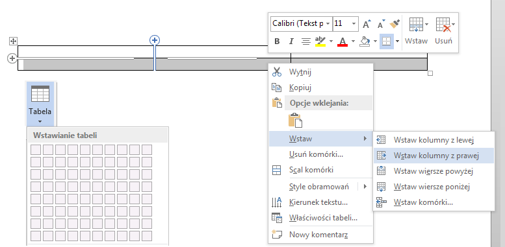
Task: Click the table move handle icon
Action: tap(13, 41)
